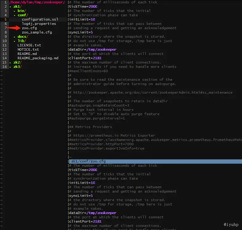The width and height of the screenshot is (242, 230).
Task: Click the #autopurge.purgeInterval=1 line
Action: coord(97,119)
